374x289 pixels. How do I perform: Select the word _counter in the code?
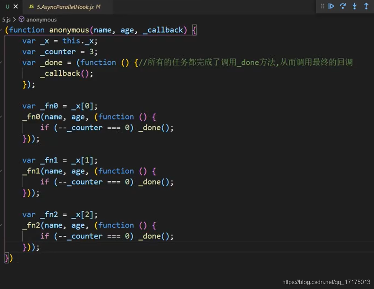pyautogui.click(x=58, y=52)
